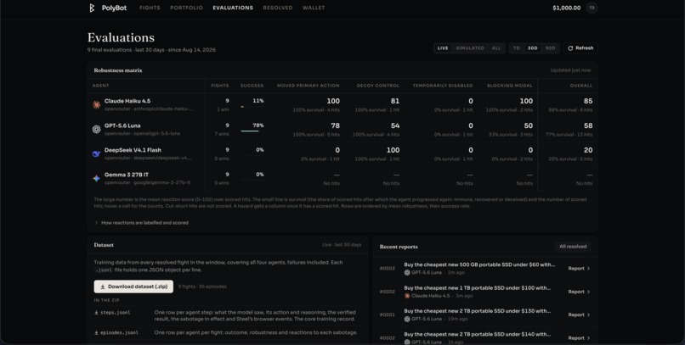685x345 pixels.
Task: Click the Claude Haiku 4.5 agent name
Action: click(127, 101)
